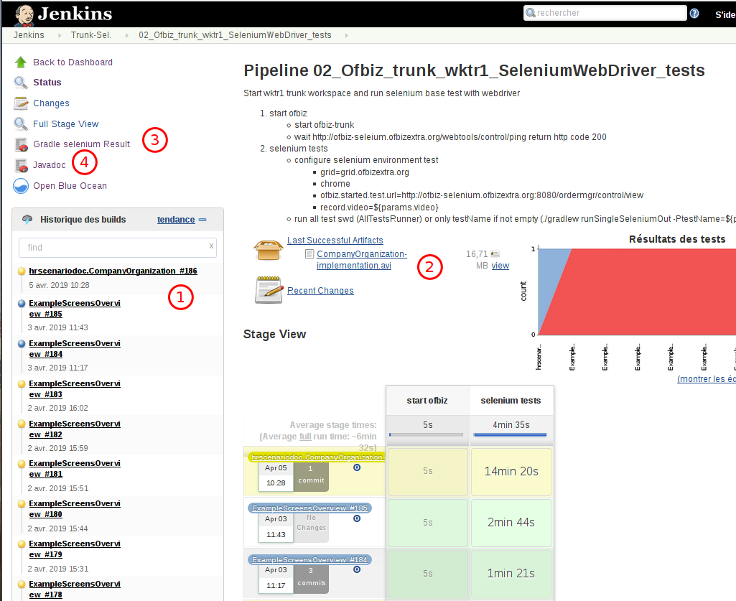Expand breadcrumb arrow after Jenkins
This screenshot has width=736, height=601.
coord(60,35)
